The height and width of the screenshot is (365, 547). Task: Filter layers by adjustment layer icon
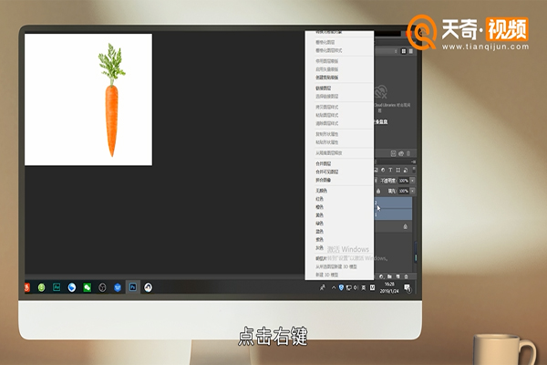pyautogui.click(x=383, y=170)
